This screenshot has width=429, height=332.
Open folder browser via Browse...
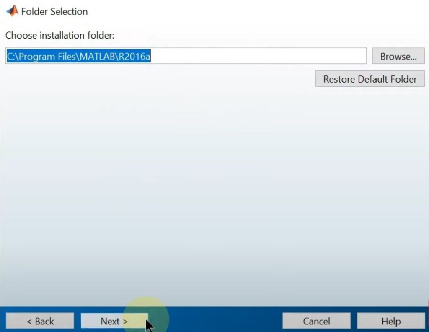[x=398, y=56]
